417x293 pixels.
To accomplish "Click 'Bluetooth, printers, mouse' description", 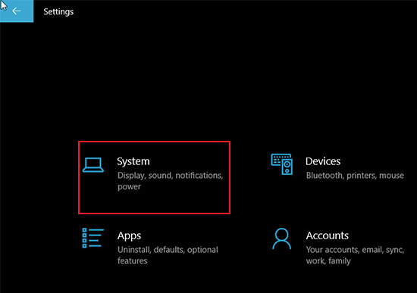I will click(x=355, y=176).
